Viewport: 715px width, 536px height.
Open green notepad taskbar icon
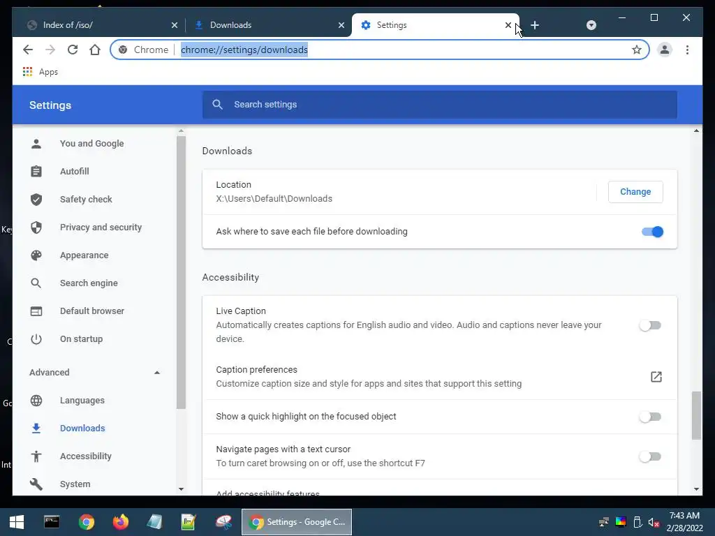click(x=189, y=522)
